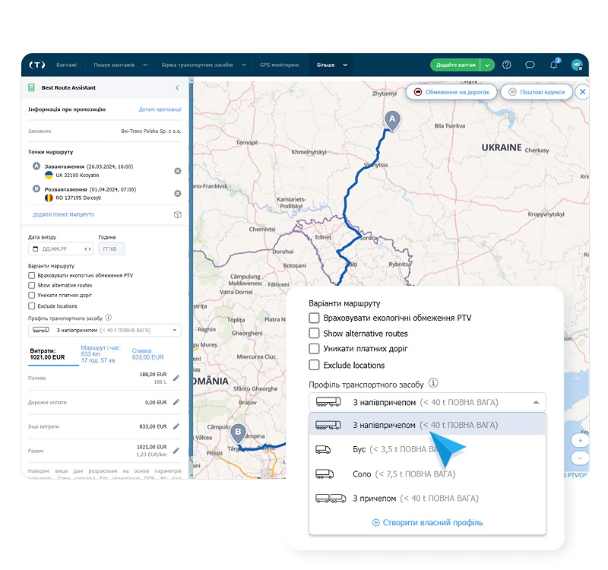
Task: Open the notifications bell icon
Action: point(554,65)
